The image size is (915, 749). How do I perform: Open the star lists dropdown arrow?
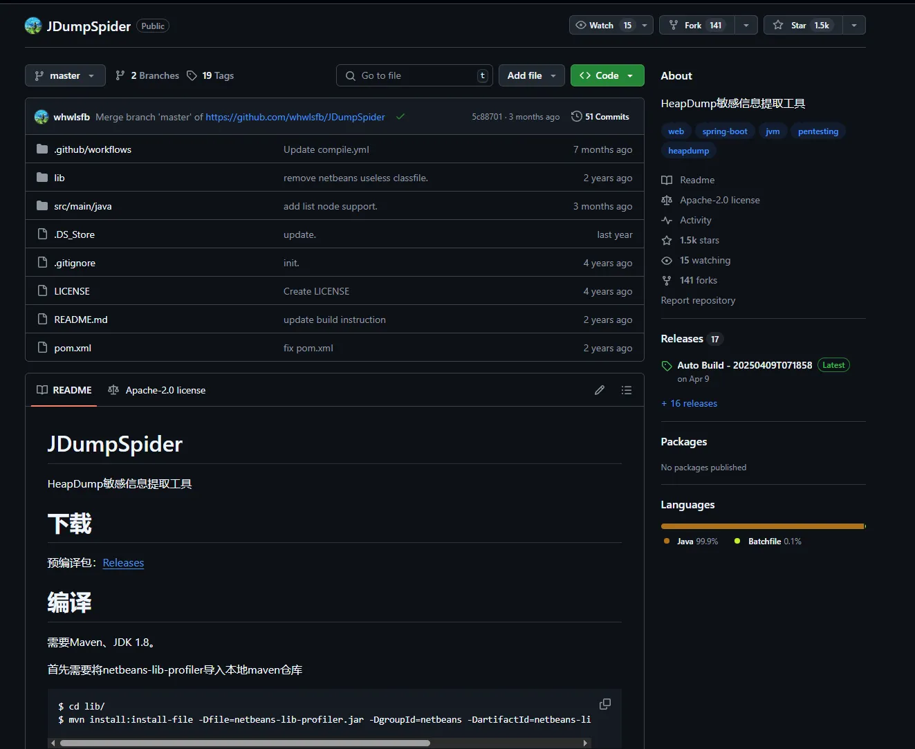coord(854,26)
